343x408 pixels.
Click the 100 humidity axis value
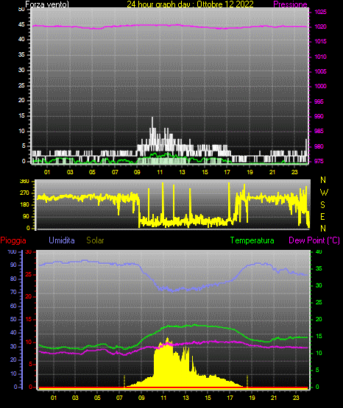(13, 251)
